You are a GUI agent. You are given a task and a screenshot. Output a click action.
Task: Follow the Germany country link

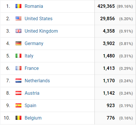pos(34,44)
